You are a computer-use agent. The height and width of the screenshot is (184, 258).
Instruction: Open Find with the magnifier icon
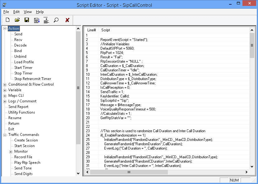(56, 20)
